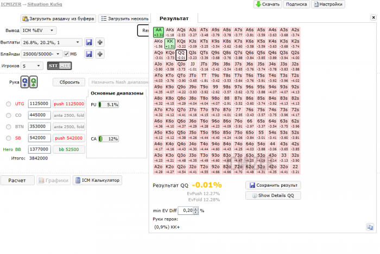The height and width of the screenshot is (254, 380).
Task: Open the Игроков players count dropdown
Action: click(x=31, y=66)
